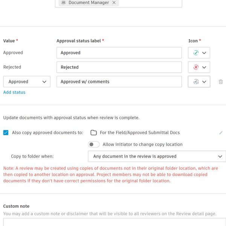The image size is (226, 226).
Task: Click the green check Approved icon
Action: pos(196,53)
